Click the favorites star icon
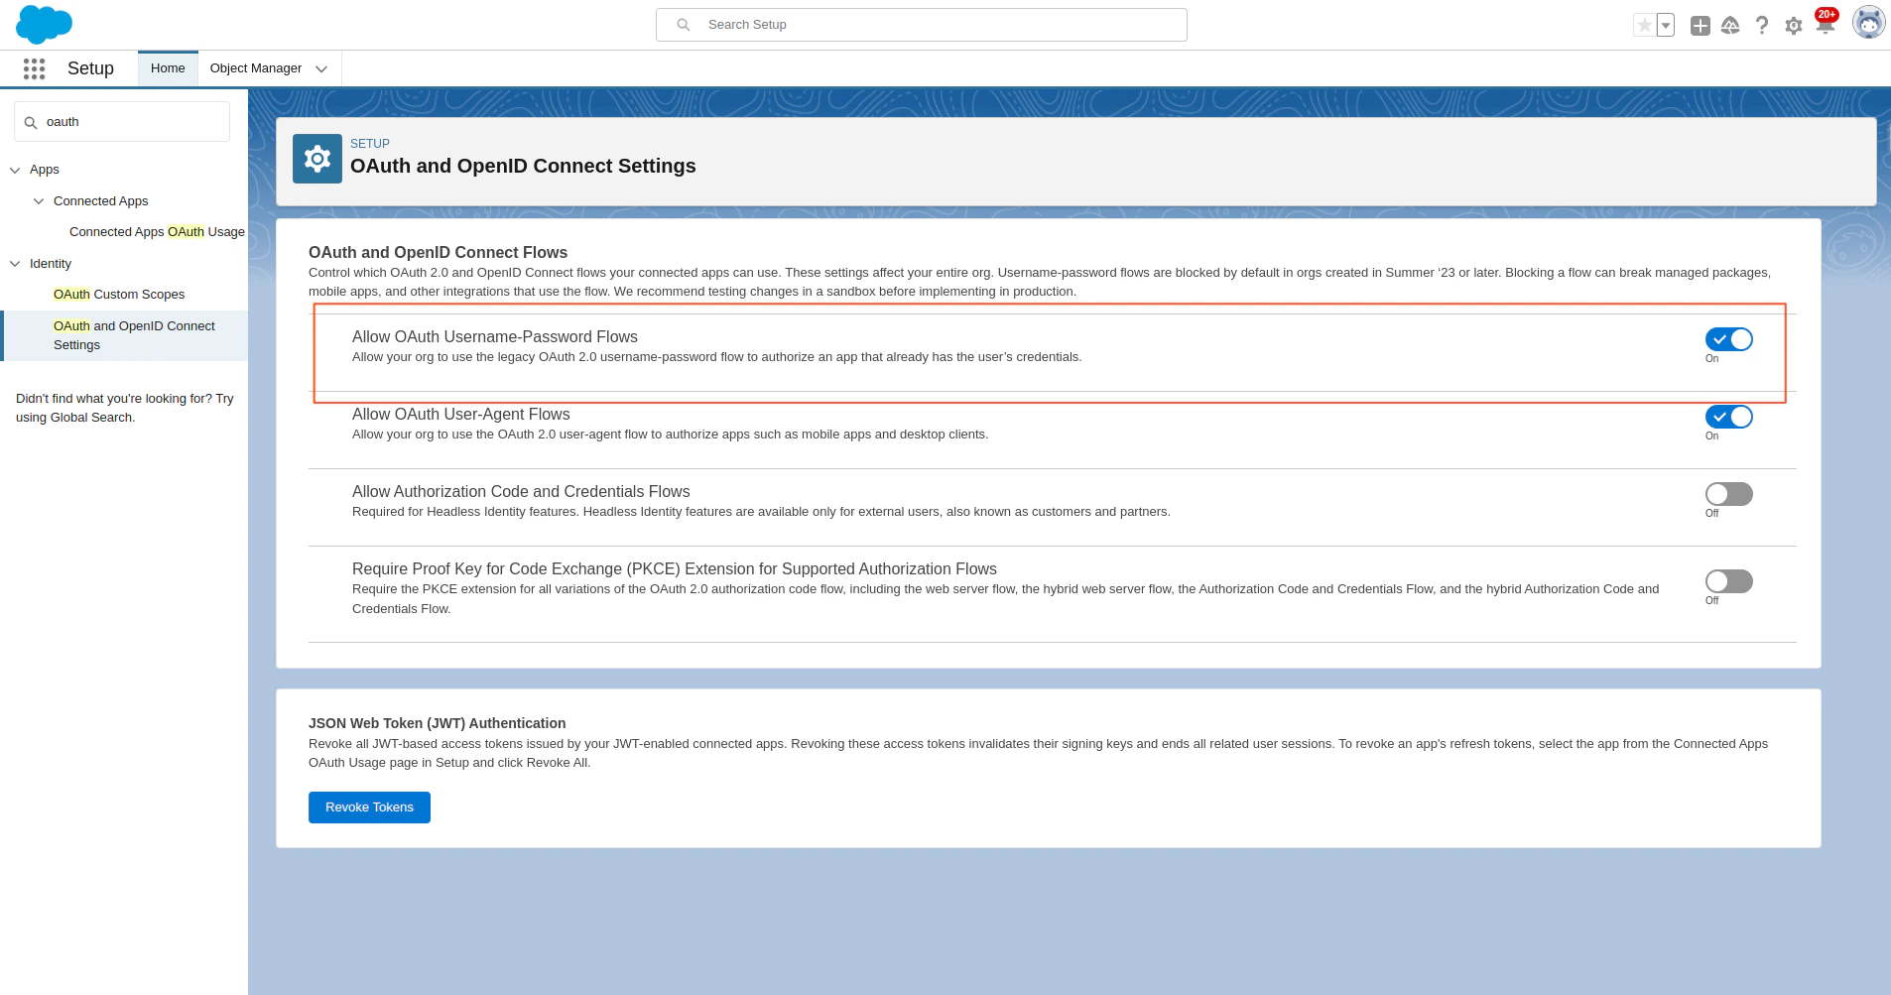 click(1646, 24)
